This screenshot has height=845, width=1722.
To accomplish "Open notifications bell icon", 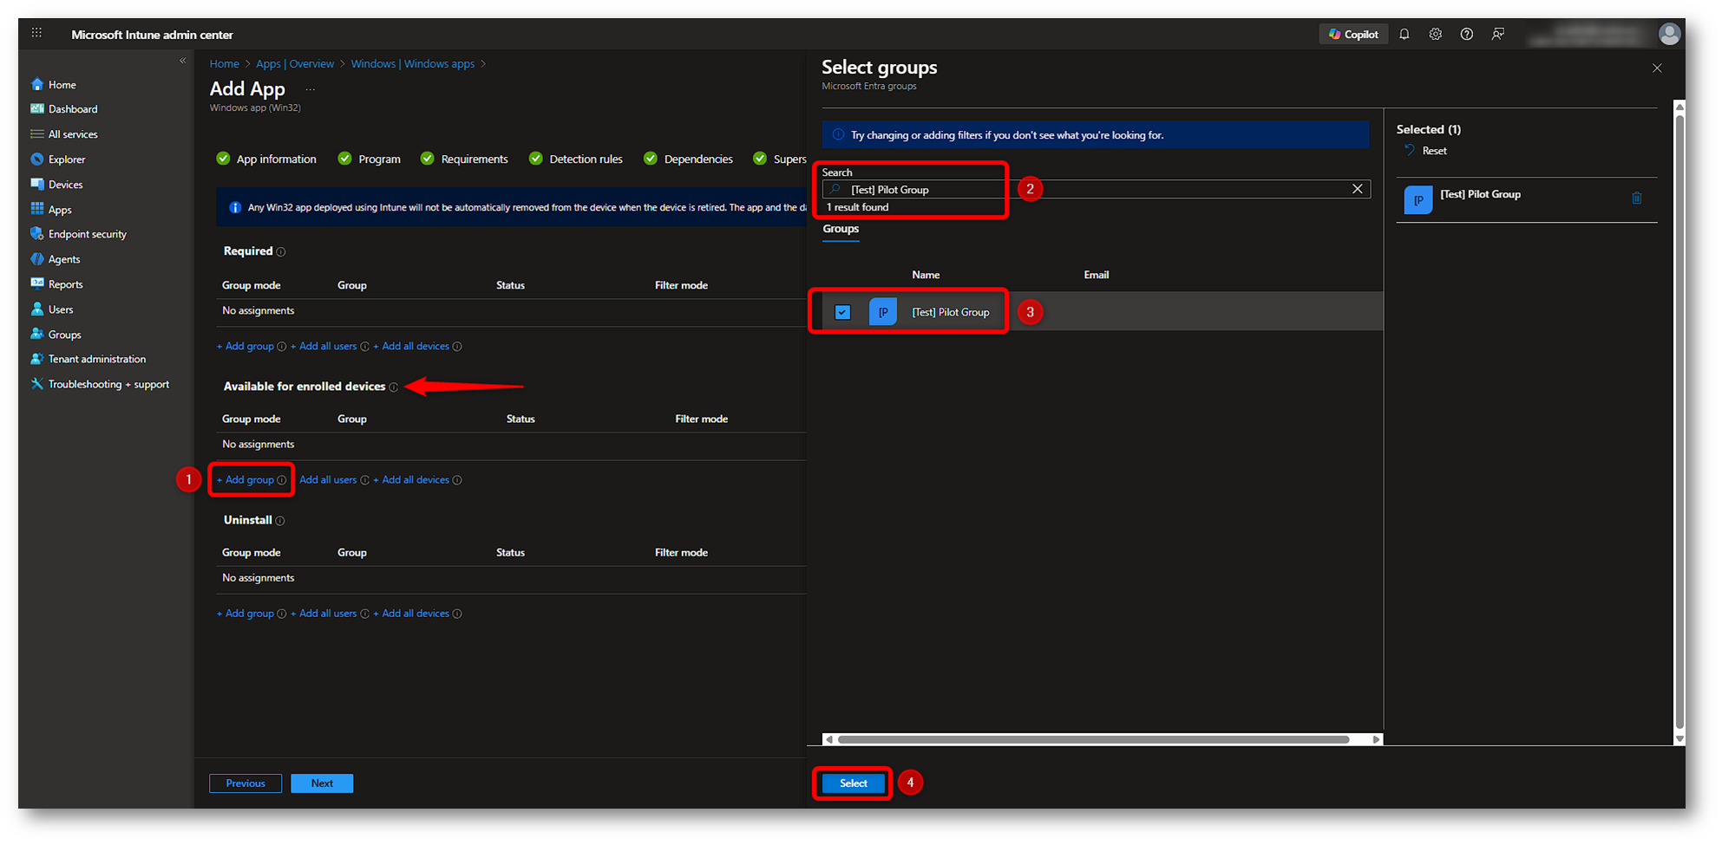I will click(1404, 35).
